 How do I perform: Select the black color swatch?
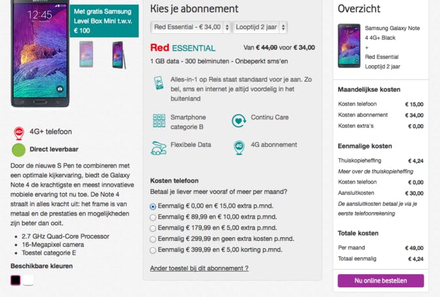pyautogui.click(x=16, y=280)
